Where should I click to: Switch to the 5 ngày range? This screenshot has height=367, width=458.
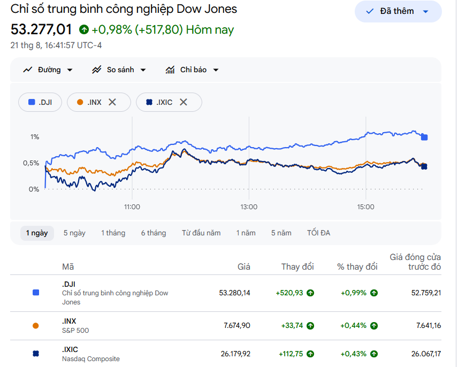[74, 233]
